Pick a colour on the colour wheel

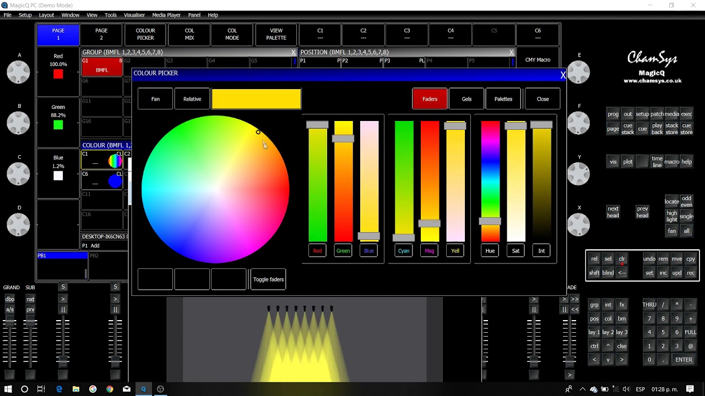(x=215, y=189)
